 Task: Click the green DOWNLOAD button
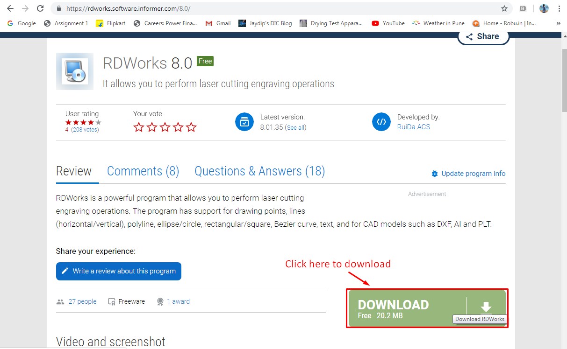pos(427,308)
